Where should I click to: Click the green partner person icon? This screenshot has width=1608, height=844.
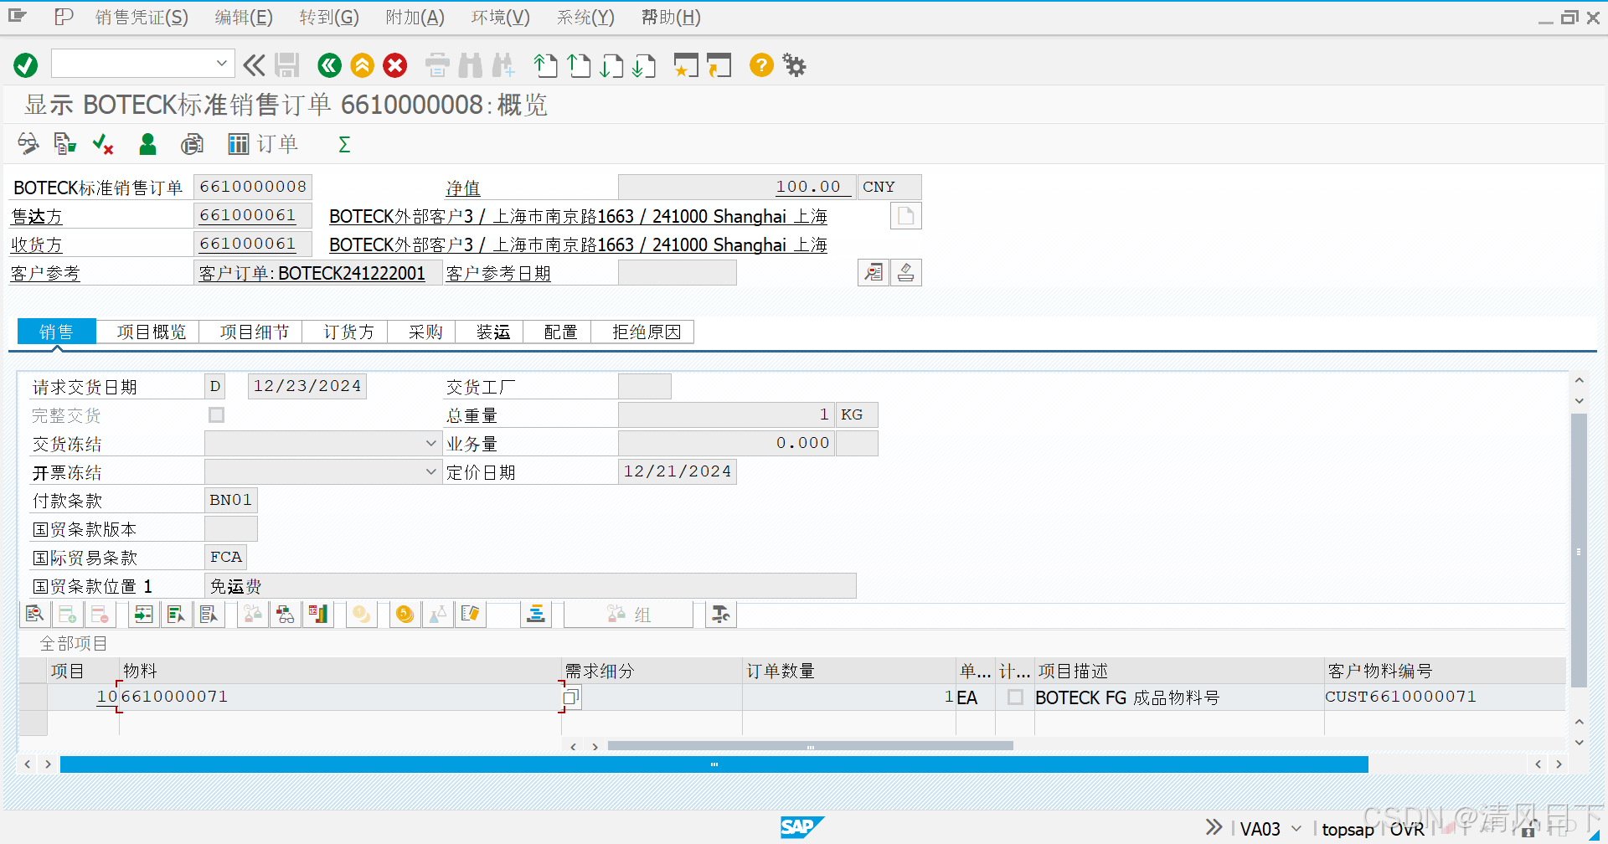pos(147,144)
